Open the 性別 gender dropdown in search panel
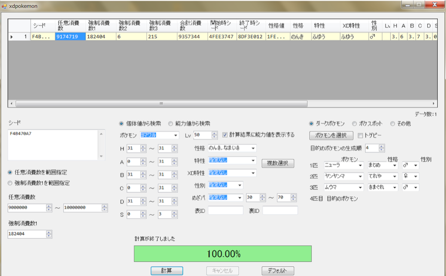The height and width of the screenshot is (276, 446). click(240, 185)
